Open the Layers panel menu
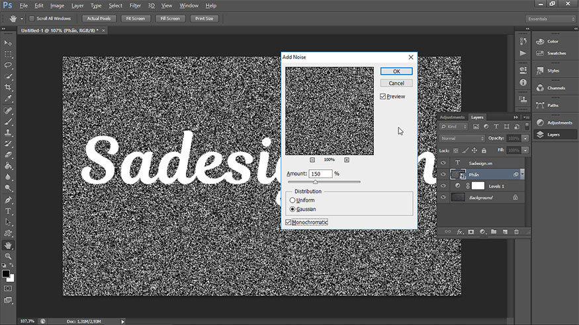This screenshot has height=325, width=579. (x=526, y=117)
